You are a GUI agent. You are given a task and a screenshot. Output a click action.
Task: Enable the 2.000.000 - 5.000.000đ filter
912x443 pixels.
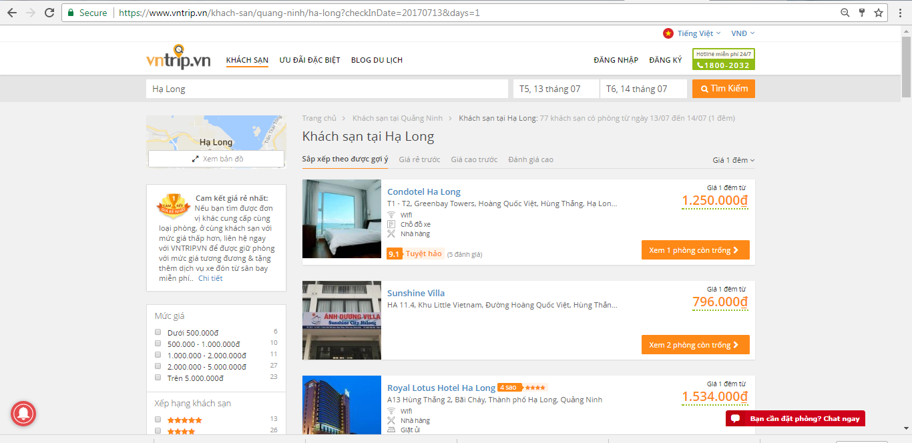click(x=158, y=366)
